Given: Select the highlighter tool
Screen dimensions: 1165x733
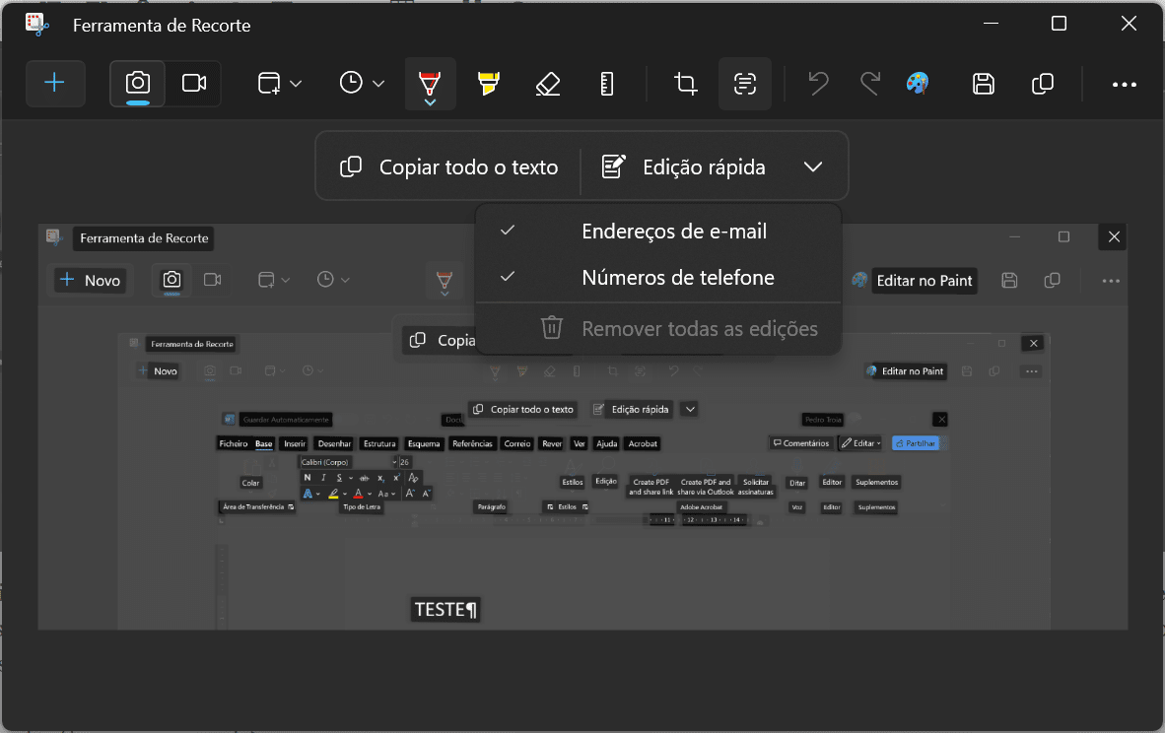Looking at the screenshot, I should [488, 84].
